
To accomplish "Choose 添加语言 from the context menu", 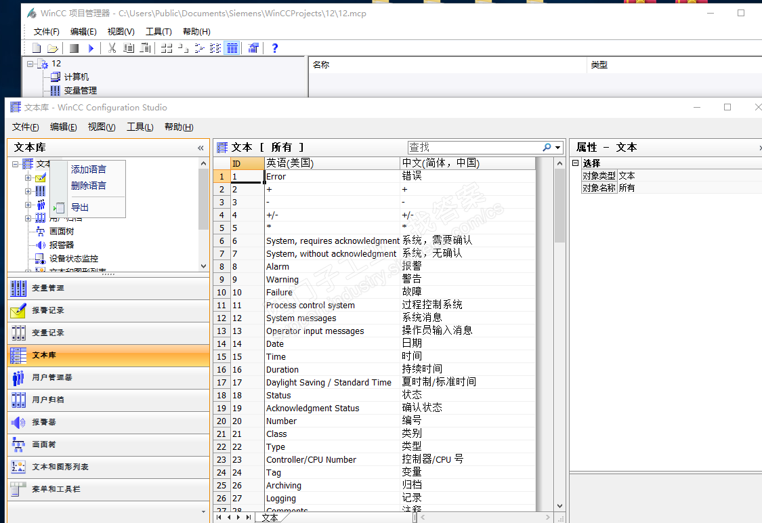I will 88,169.
